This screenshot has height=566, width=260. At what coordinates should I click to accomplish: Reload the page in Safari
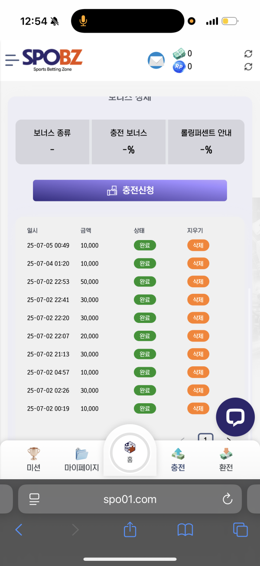point(227,499)
